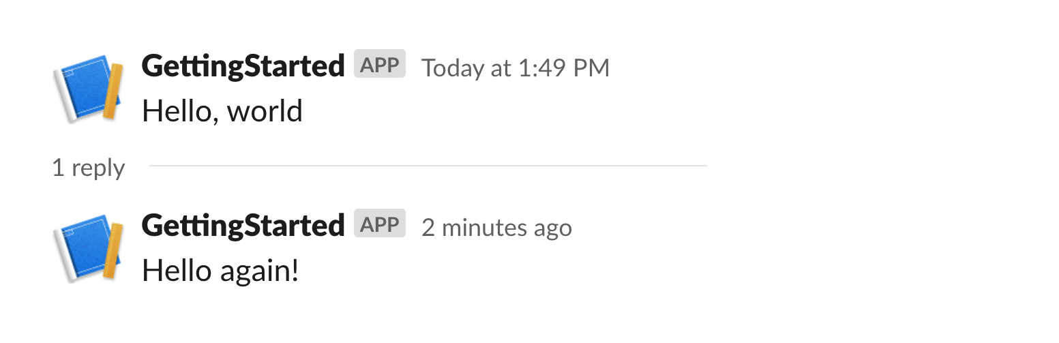
Task: Click the APP badge on the first message
Action: [x=380, y=65]
